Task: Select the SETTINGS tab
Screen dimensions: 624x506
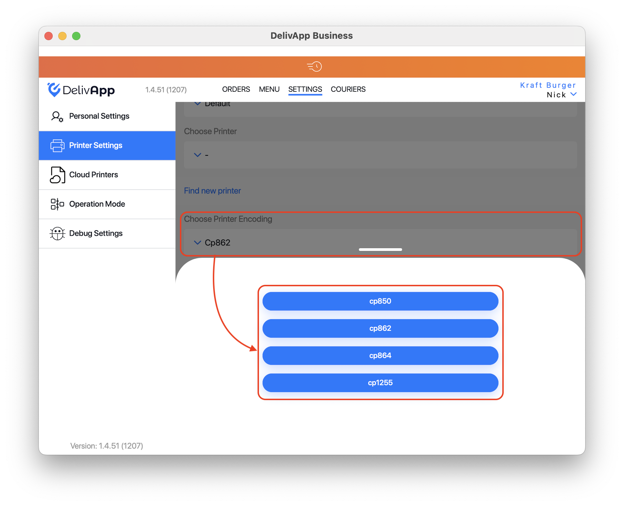Action: pos(305,89)
